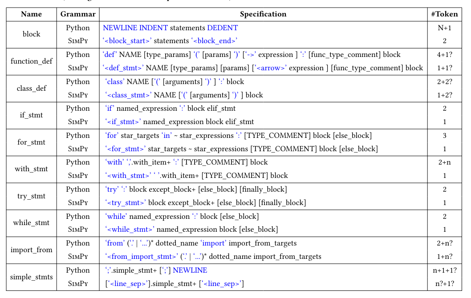Viewport: 471px width, 298px height.
Task: Click "SimPy" in the simple_stmts row
Action: [x=78, y=284]
